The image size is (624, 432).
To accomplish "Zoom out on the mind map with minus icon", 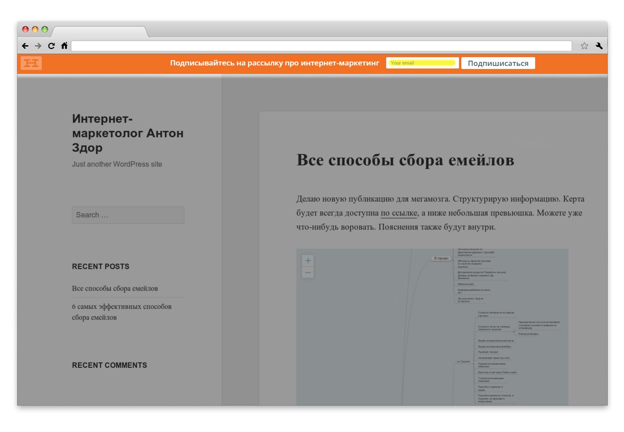I will click(308, 272).
